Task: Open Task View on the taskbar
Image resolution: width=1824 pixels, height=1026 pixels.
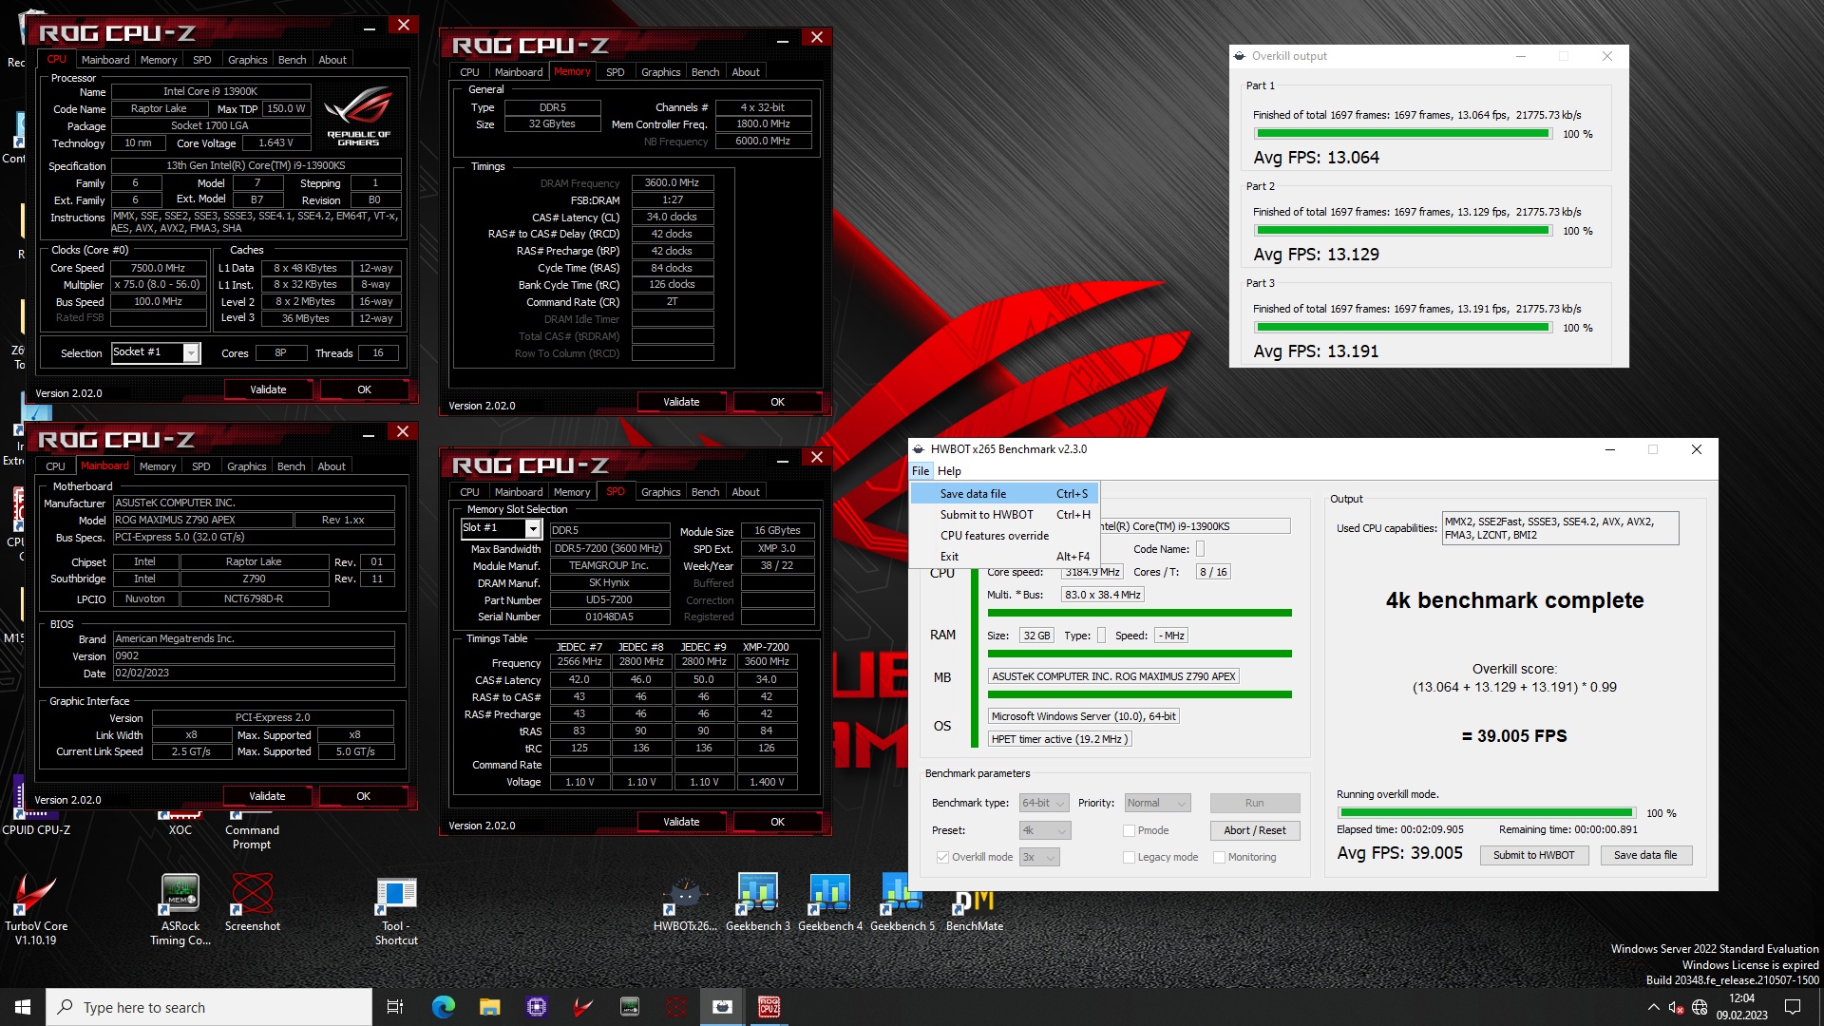Action: tap(395, 1007)
